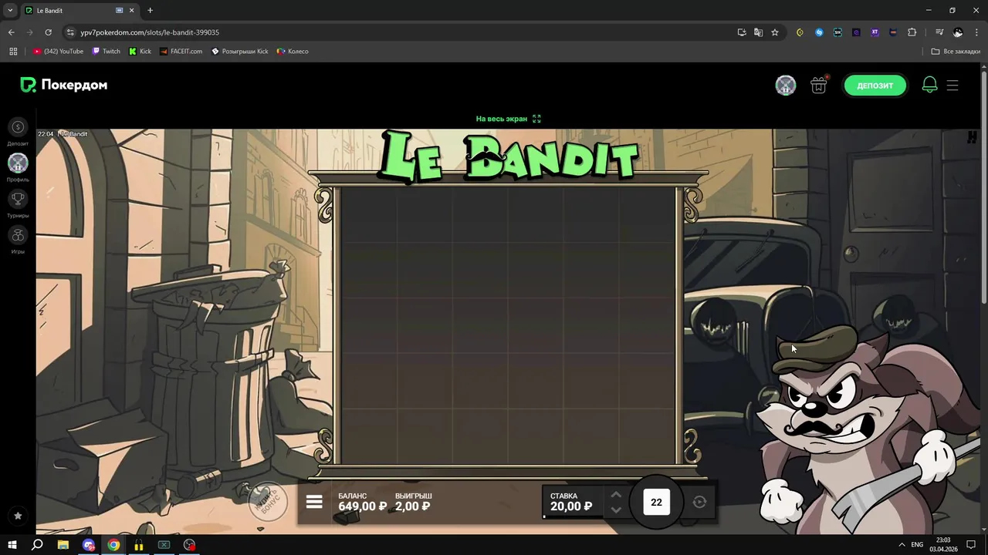Viewport: 988px width, 555px height.
Task: Open the Колесо bookmark
Action: 293,52
